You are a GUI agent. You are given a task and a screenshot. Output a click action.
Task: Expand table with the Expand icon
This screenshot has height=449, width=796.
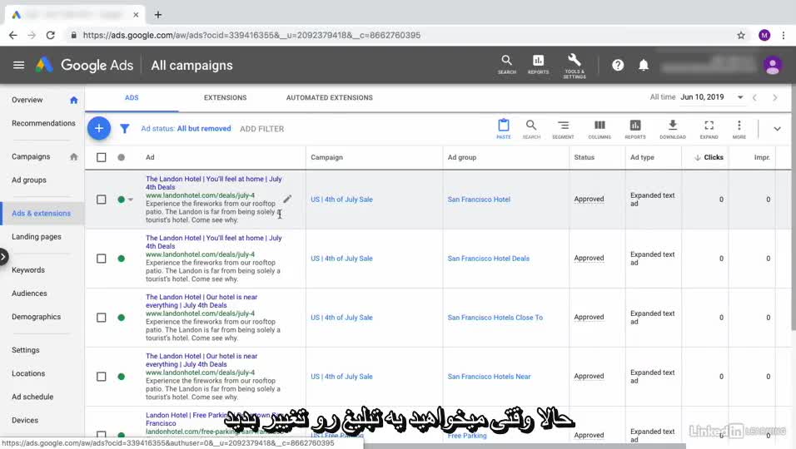click(x=709, y=126)
